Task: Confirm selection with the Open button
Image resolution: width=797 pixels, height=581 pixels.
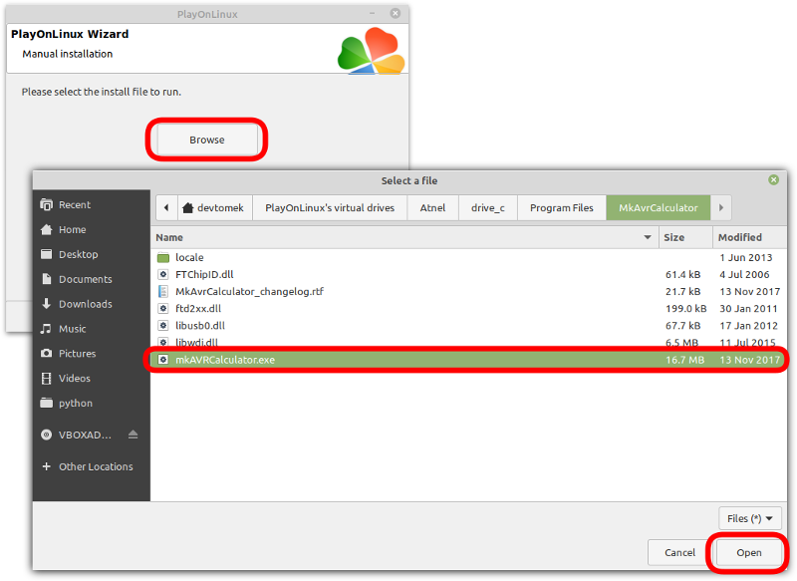Action: coord(748,552)
